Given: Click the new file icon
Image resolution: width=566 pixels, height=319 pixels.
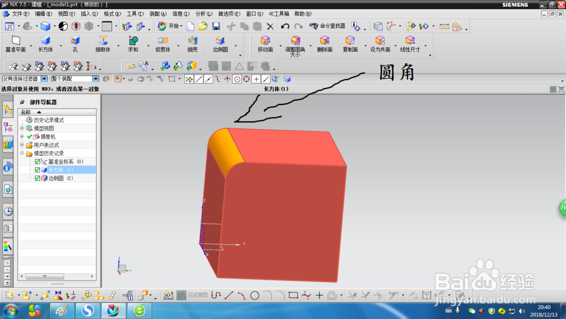Looking at the screenshot, I should coord(190,27).
